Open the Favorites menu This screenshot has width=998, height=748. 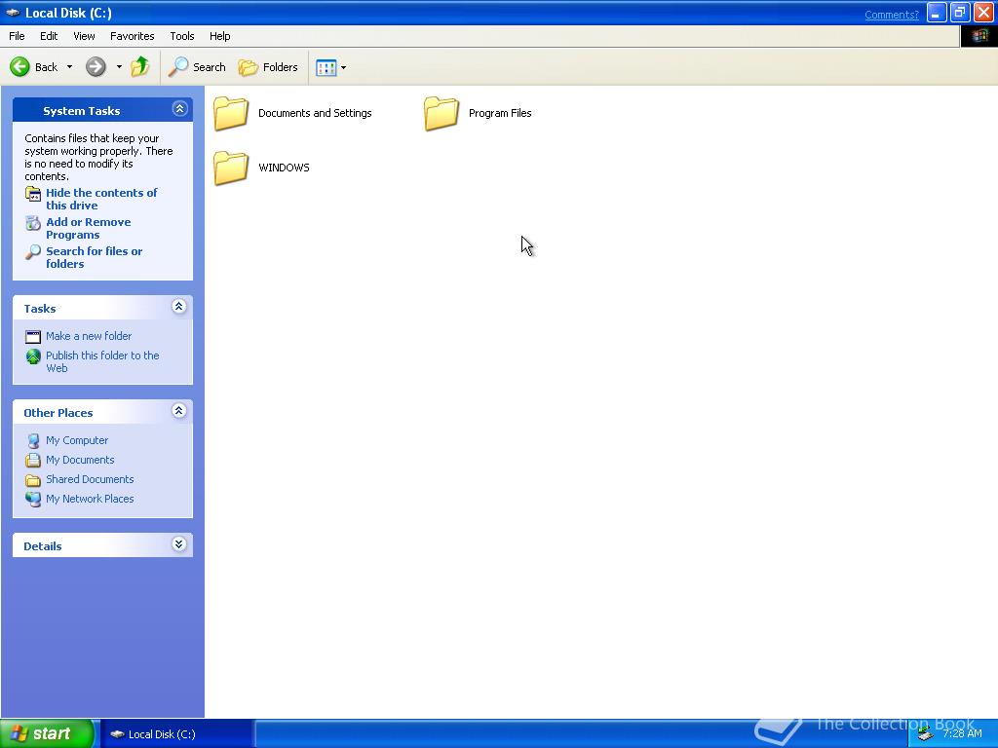(x=133, y=36)
